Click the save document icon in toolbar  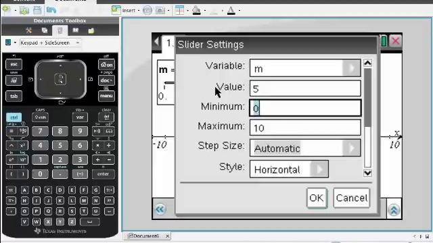tap(37, 10)
